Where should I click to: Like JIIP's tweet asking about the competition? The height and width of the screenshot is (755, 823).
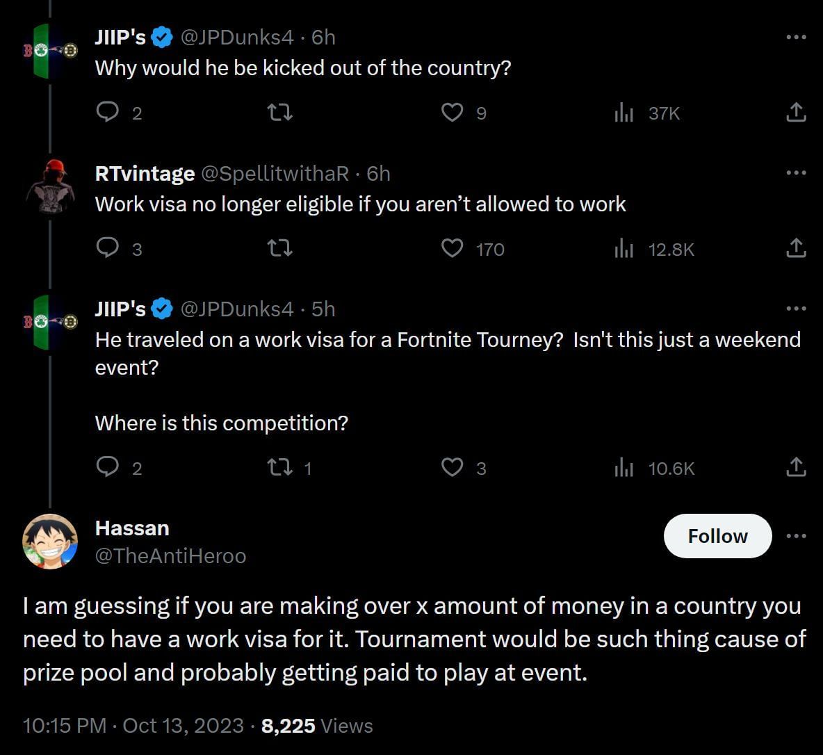click(453, 468)
